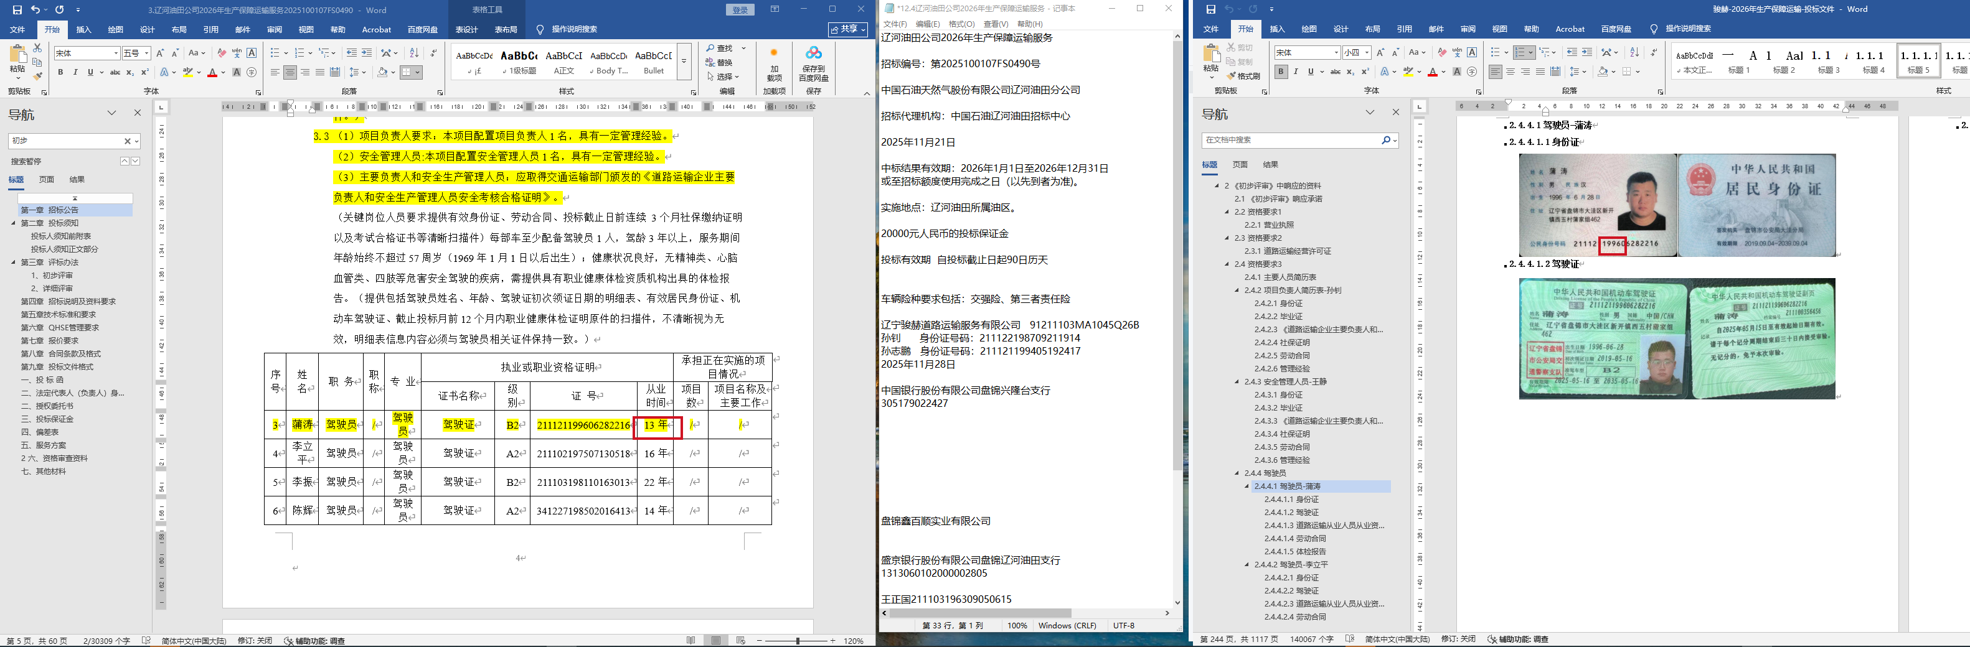Toggle Bold in right Word ribbon
This screenshot has width=1970, height=647.
[x=1281, y=72]
